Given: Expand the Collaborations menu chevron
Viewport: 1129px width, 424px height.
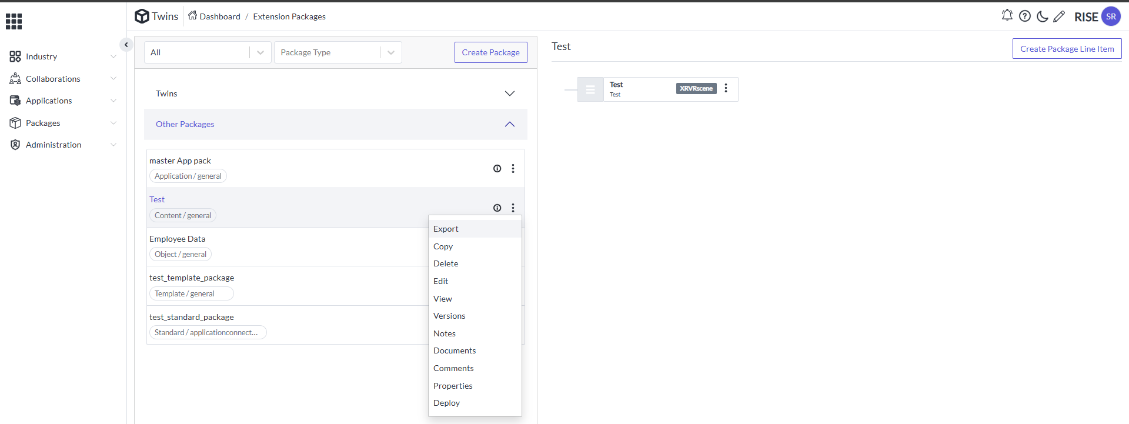Looking at the screenshot, I should click(113, 79).
